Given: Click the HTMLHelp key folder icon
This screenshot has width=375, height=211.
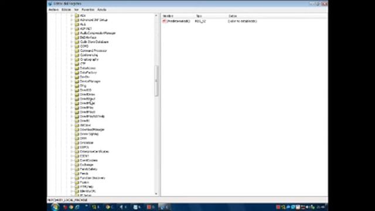Looking at the screenshot, I should pyautogui.click(x=77, y=186).
